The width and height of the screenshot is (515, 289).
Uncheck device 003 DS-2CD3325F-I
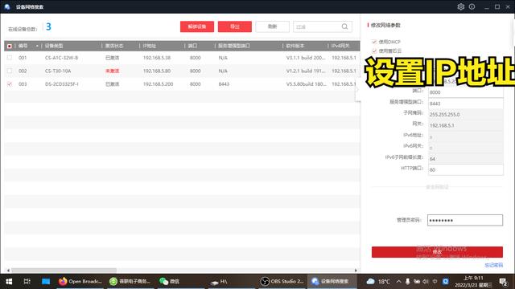pyautogui.click(x=10, y=84)
